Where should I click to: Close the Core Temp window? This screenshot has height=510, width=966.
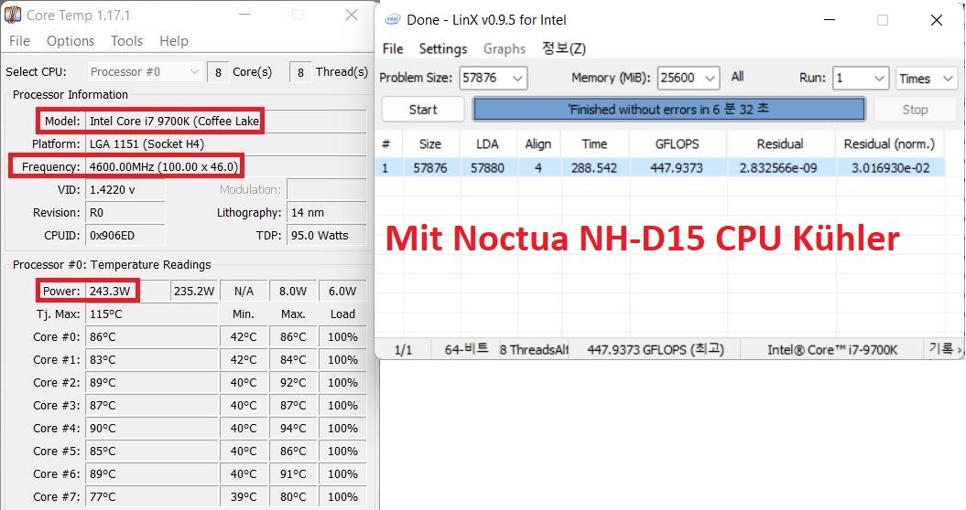pos(352,15)
